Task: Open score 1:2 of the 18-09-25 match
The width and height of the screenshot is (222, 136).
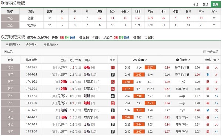Action: (x=72, y=67)
